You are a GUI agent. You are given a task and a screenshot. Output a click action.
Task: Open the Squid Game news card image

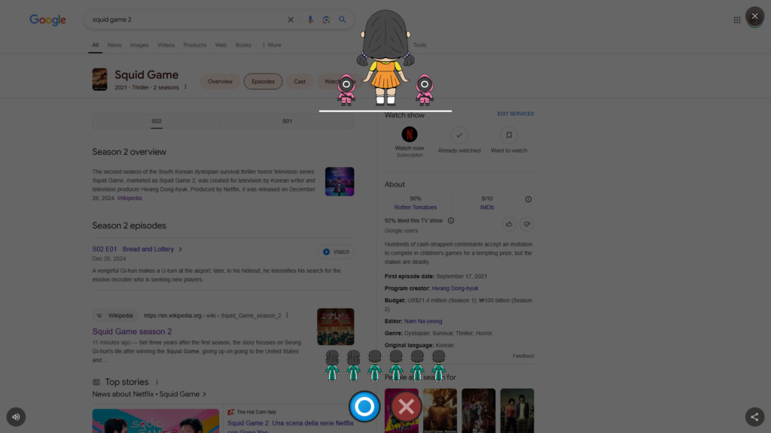[x=155, y=421]
